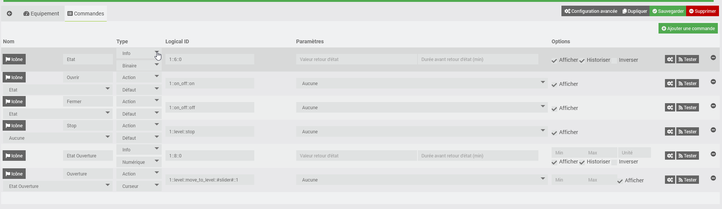The image size is (722, 209).
Task: Open Aucune parameters dropdown for Ouvrir
Action: 422,83
